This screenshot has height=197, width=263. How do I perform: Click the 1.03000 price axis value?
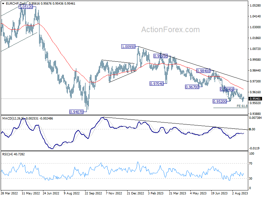(x=255, y=27)
